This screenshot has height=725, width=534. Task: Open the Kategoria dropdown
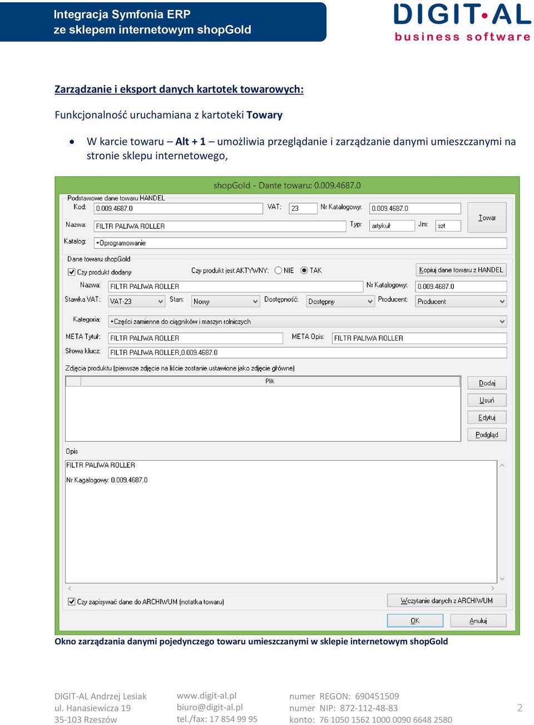tap(308, 321)
